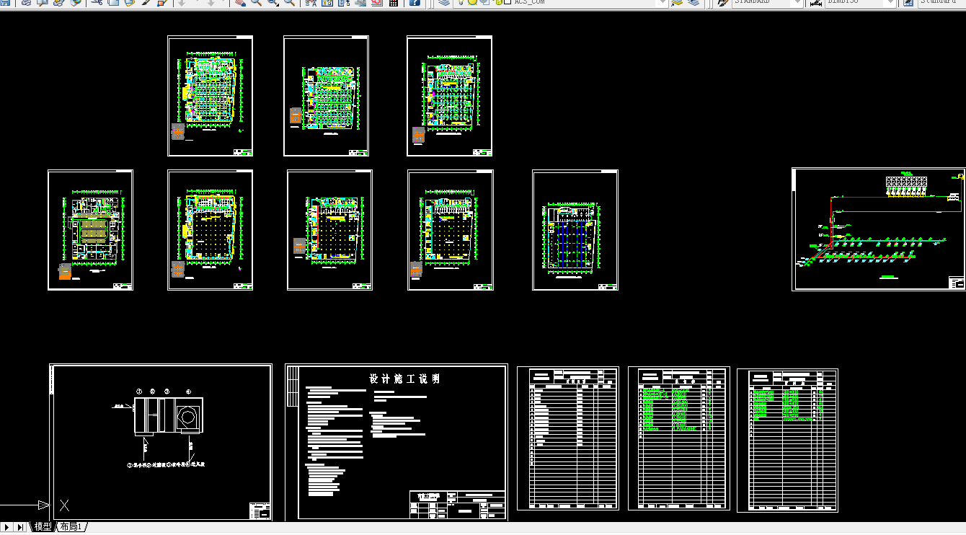Switch to the 模型 model tab

pos(43,527)
